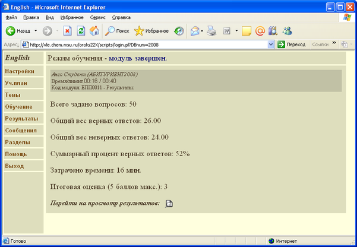Click 'Итоговая оценка (5 баллов макс.): 3' text
Viewport: 357px width, 247px height.
click(x=109, y=187)
